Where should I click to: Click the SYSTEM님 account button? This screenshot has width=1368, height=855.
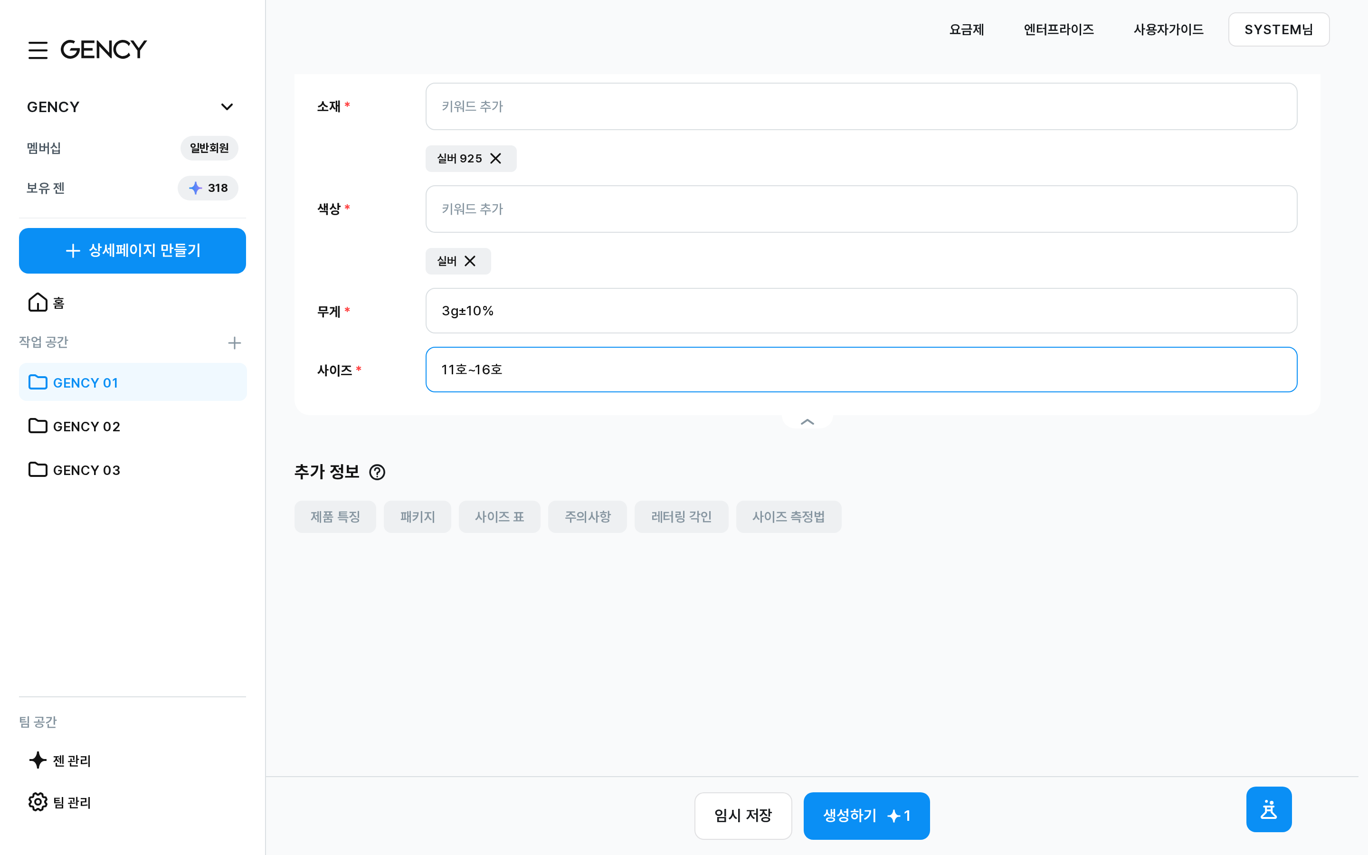1279,29
